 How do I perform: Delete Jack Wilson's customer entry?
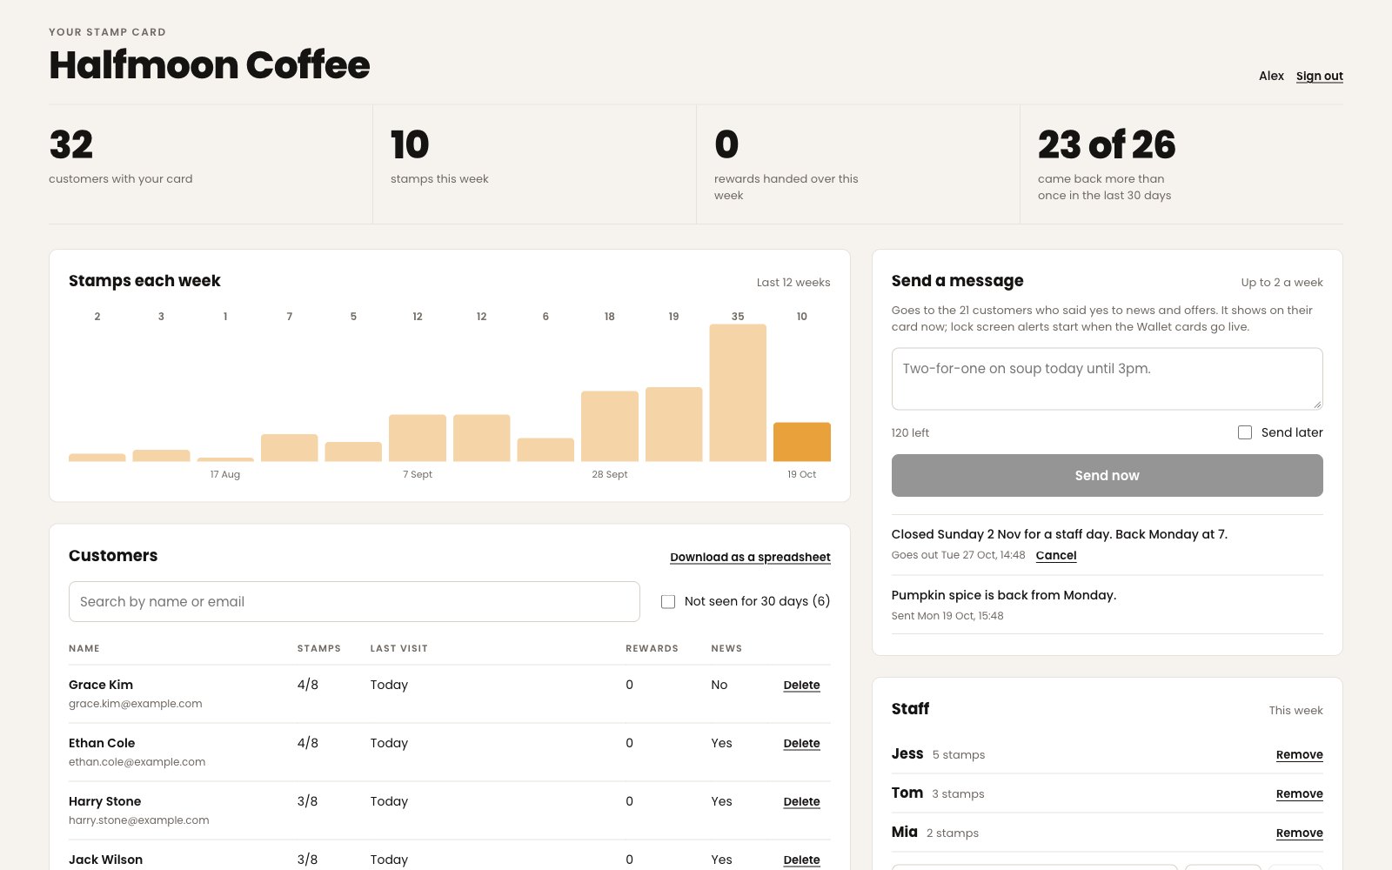[801, 860]
